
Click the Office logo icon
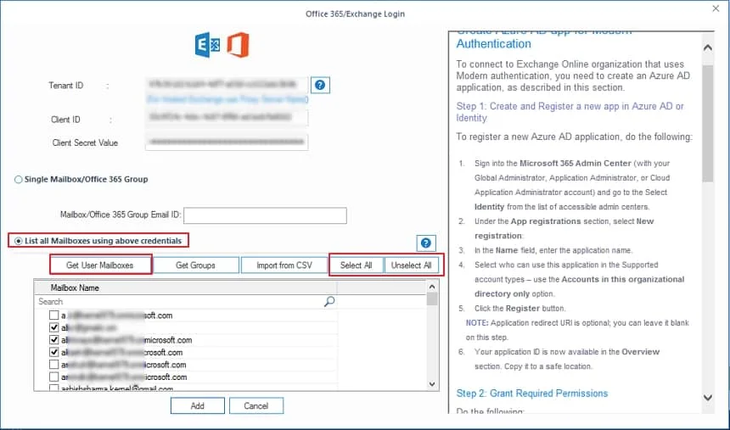(238, 45)
